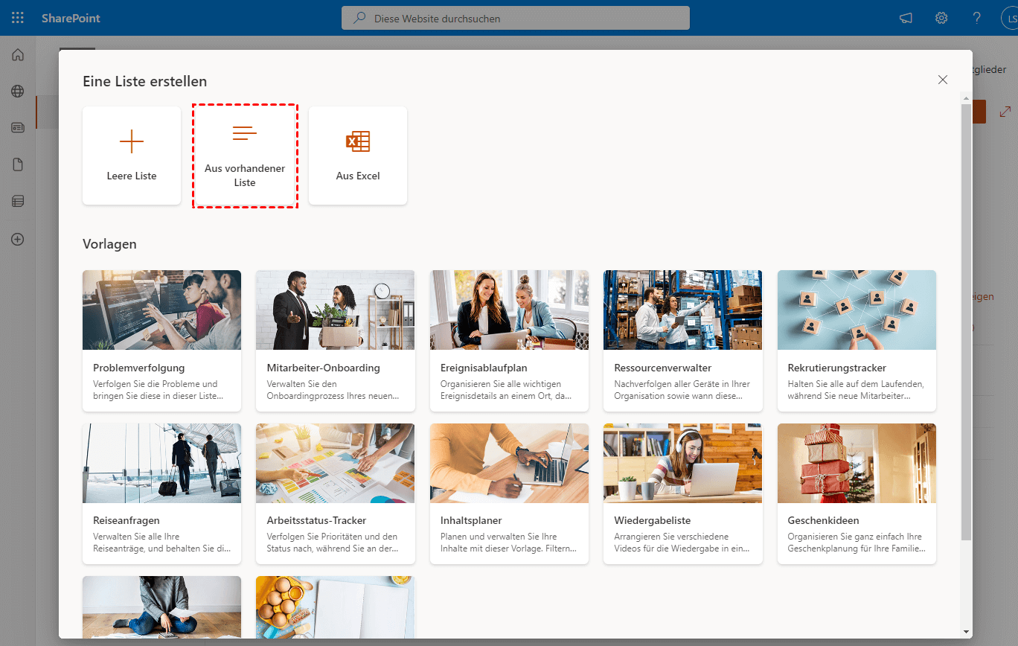Image resolution: width=1018 pixels, height=646 pixels.
Task: Close the Eine Liste erstellen dialog
Action: pos(943,80)
